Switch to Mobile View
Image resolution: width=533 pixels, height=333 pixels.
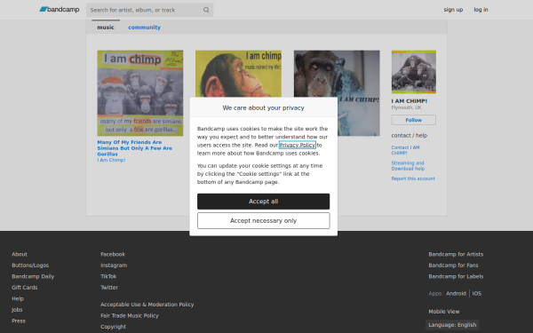(443, 312)
